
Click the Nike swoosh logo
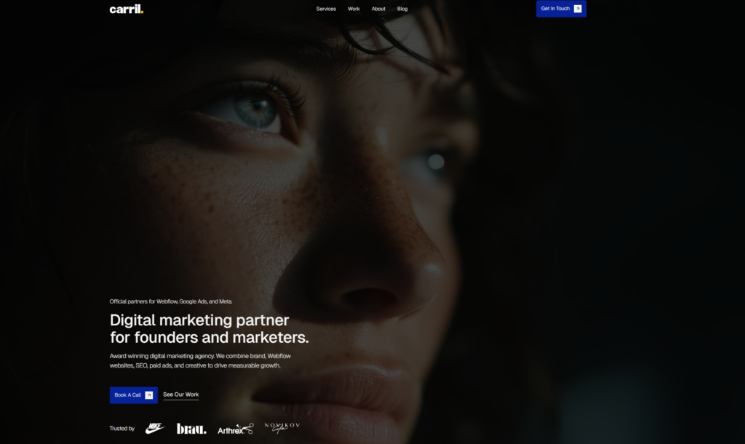(155, 429)
